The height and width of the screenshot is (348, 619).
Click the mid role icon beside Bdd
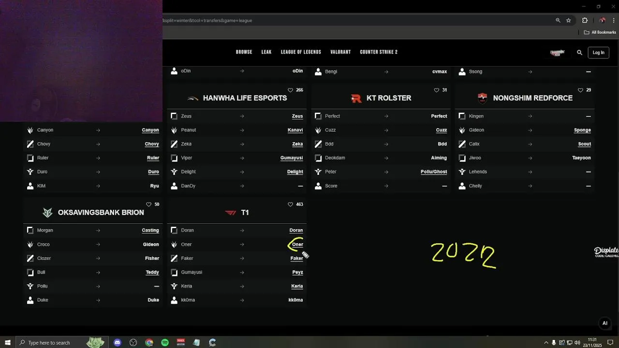tap(318, 144)
